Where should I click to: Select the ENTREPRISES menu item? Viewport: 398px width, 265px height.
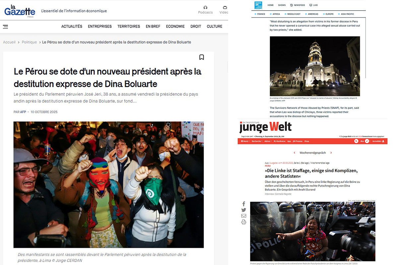[100, 26]
